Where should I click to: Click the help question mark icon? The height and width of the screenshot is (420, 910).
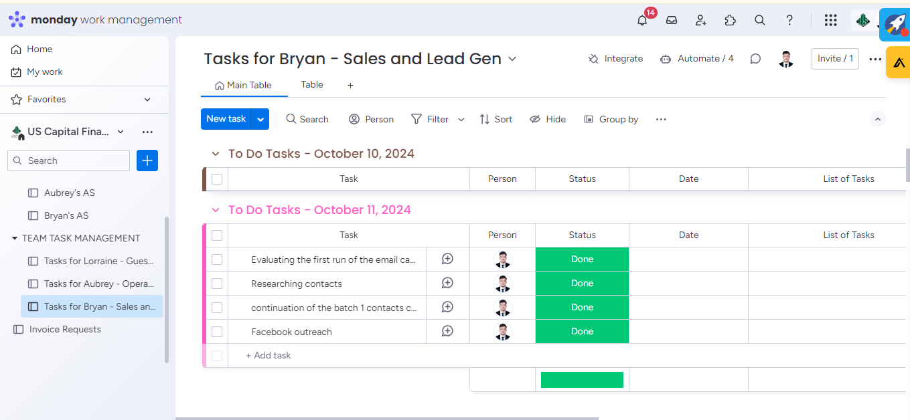click(x=789, y=20)
